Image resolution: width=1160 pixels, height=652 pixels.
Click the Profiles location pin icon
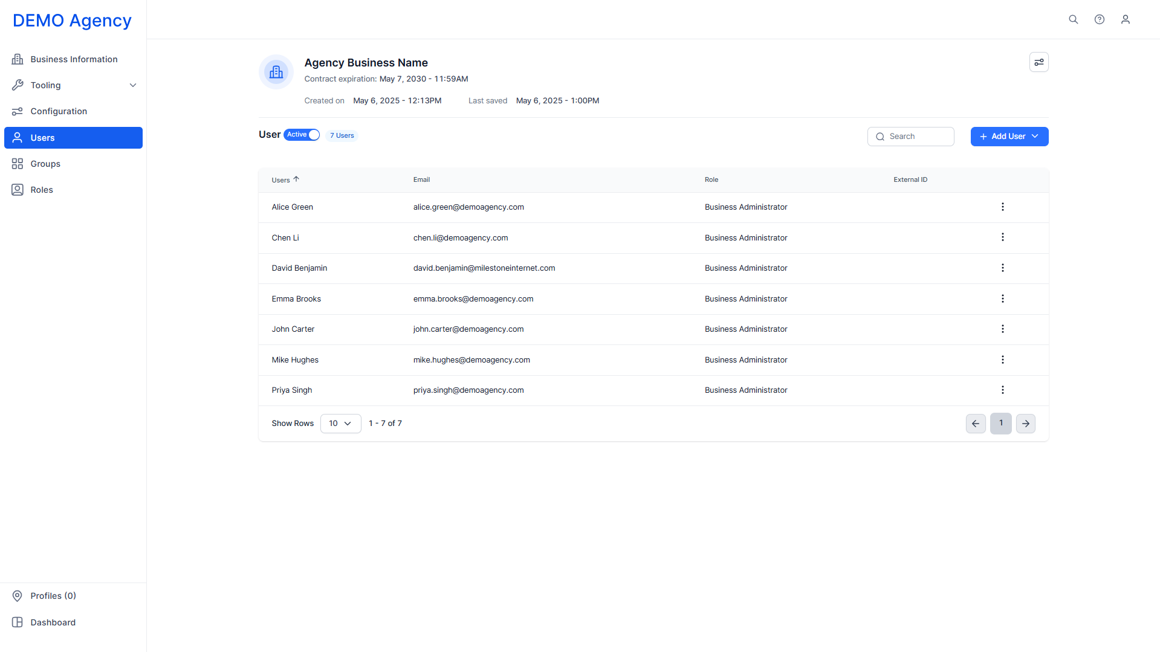click(18, 596)
